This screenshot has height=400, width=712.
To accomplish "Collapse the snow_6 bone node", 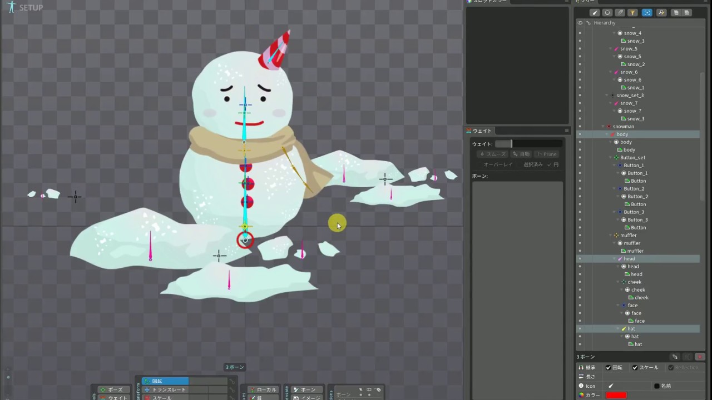I will (611, 72).
